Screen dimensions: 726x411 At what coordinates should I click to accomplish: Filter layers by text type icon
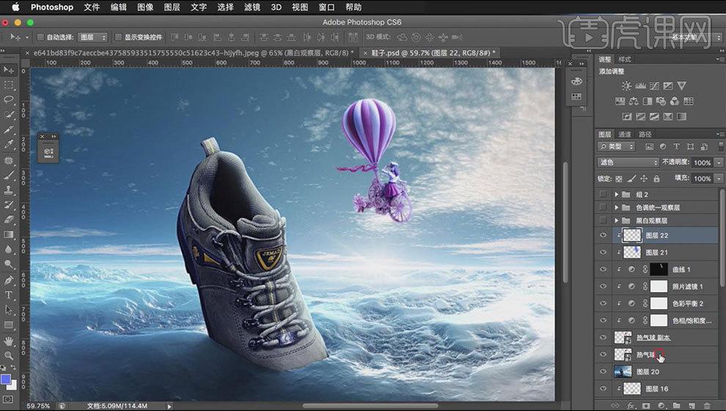point(676,147)
